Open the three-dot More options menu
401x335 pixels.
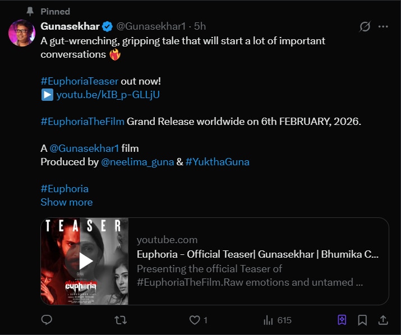(384, 26)
